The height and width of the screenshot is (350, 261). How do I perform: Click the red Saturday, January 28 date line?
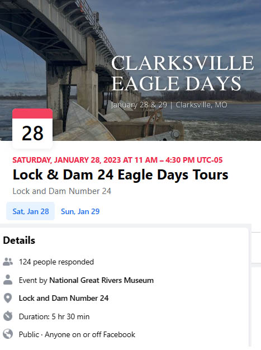click(x=117, y=160)
